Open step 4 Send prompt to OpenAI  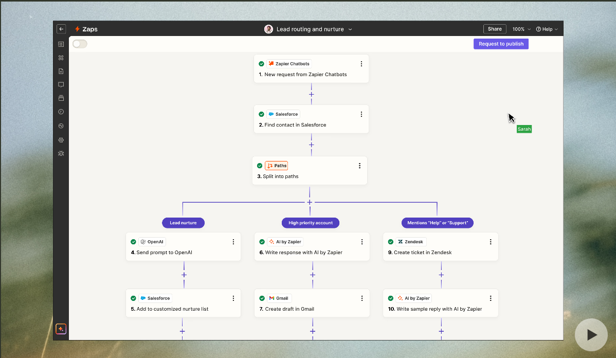[183, 247]
